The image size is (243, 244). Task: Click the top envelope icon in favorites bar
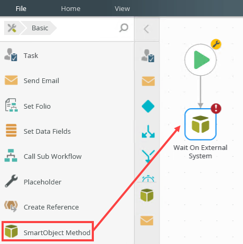click(148, 81)
